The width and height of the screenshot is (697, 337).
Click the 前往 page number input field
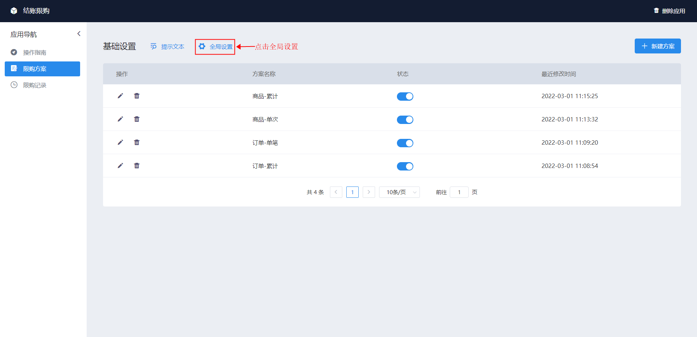459,192
